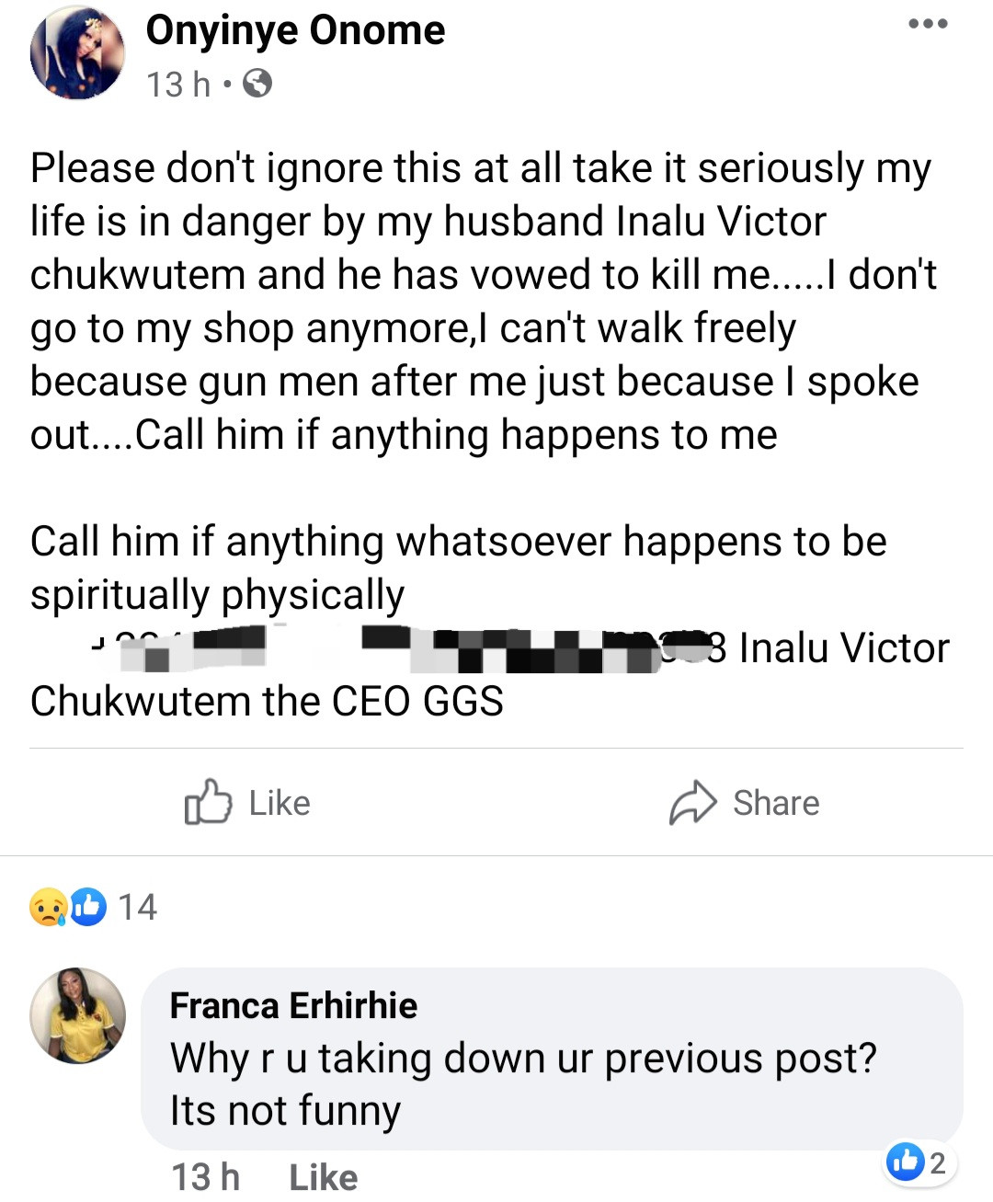Open the three-dot post options menu

[x=928, y=24]
